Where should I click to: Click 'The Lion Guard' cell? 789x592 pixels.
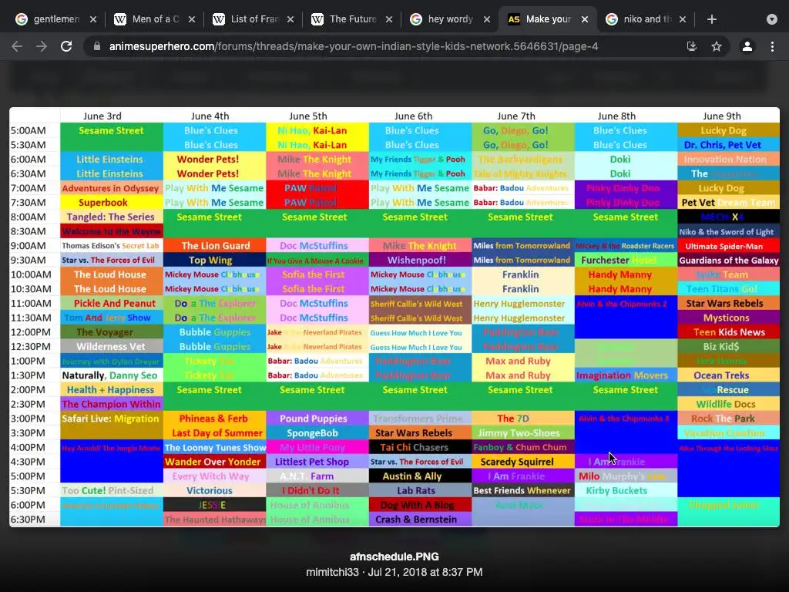click(x=215, y=246)
